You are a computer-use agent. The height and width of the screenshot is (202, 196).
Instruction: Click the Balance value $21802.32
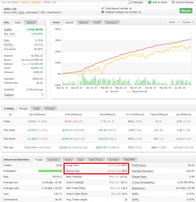coord(37,56)
